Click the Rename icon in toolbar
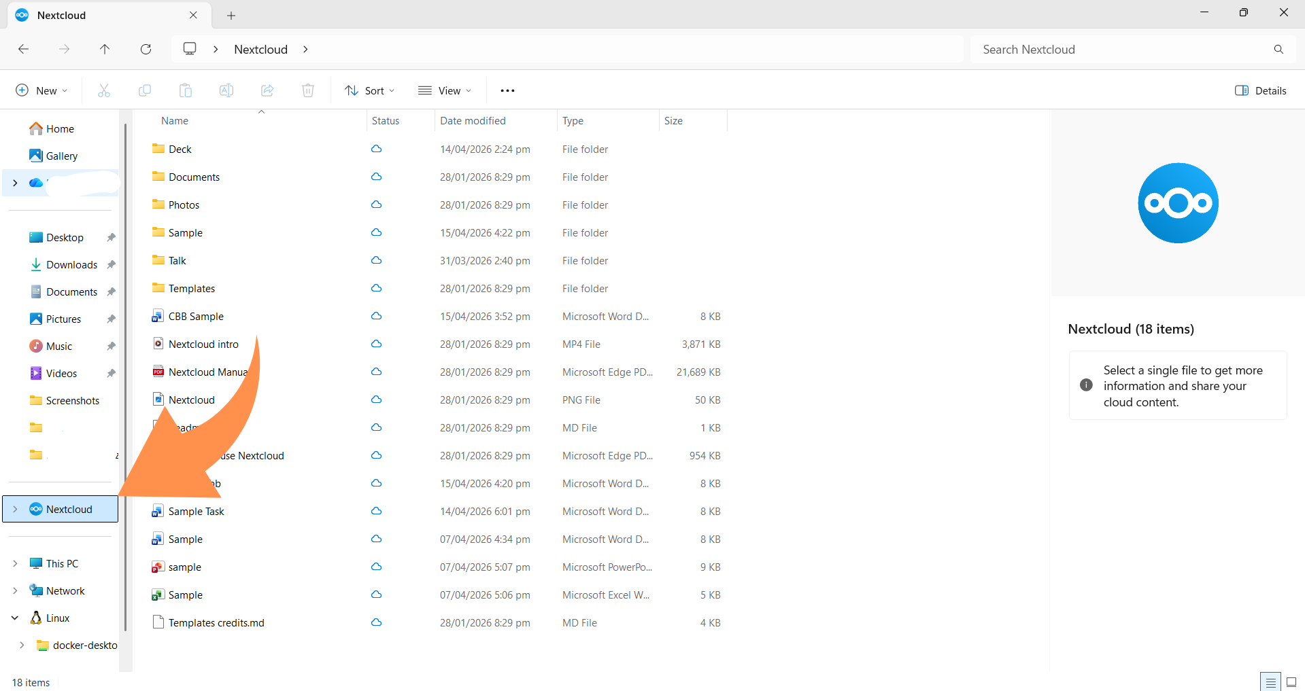The image size is (1305, 691). point(226,90)
